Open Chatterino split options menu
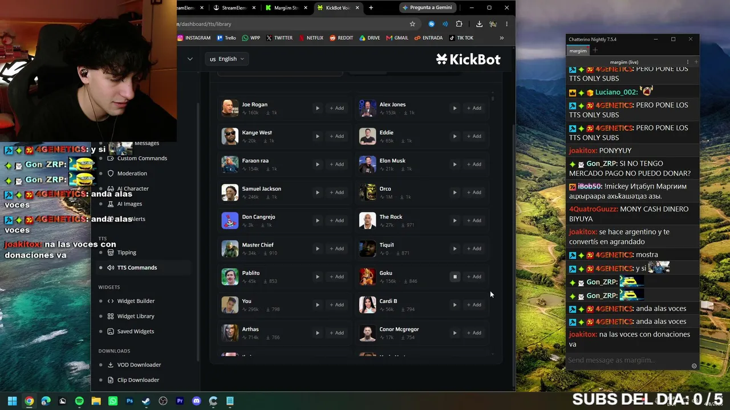 click(x=688, y=62)
